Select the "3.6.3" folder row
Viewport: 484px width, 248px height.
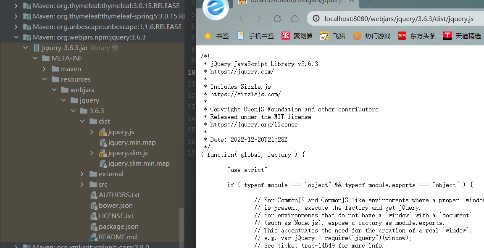point(92,111)
